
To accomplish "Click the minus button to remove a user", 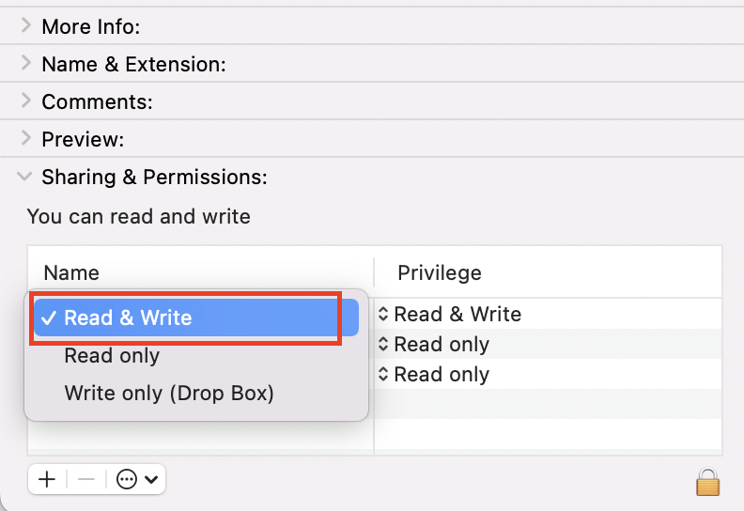I will coord(86,479).
